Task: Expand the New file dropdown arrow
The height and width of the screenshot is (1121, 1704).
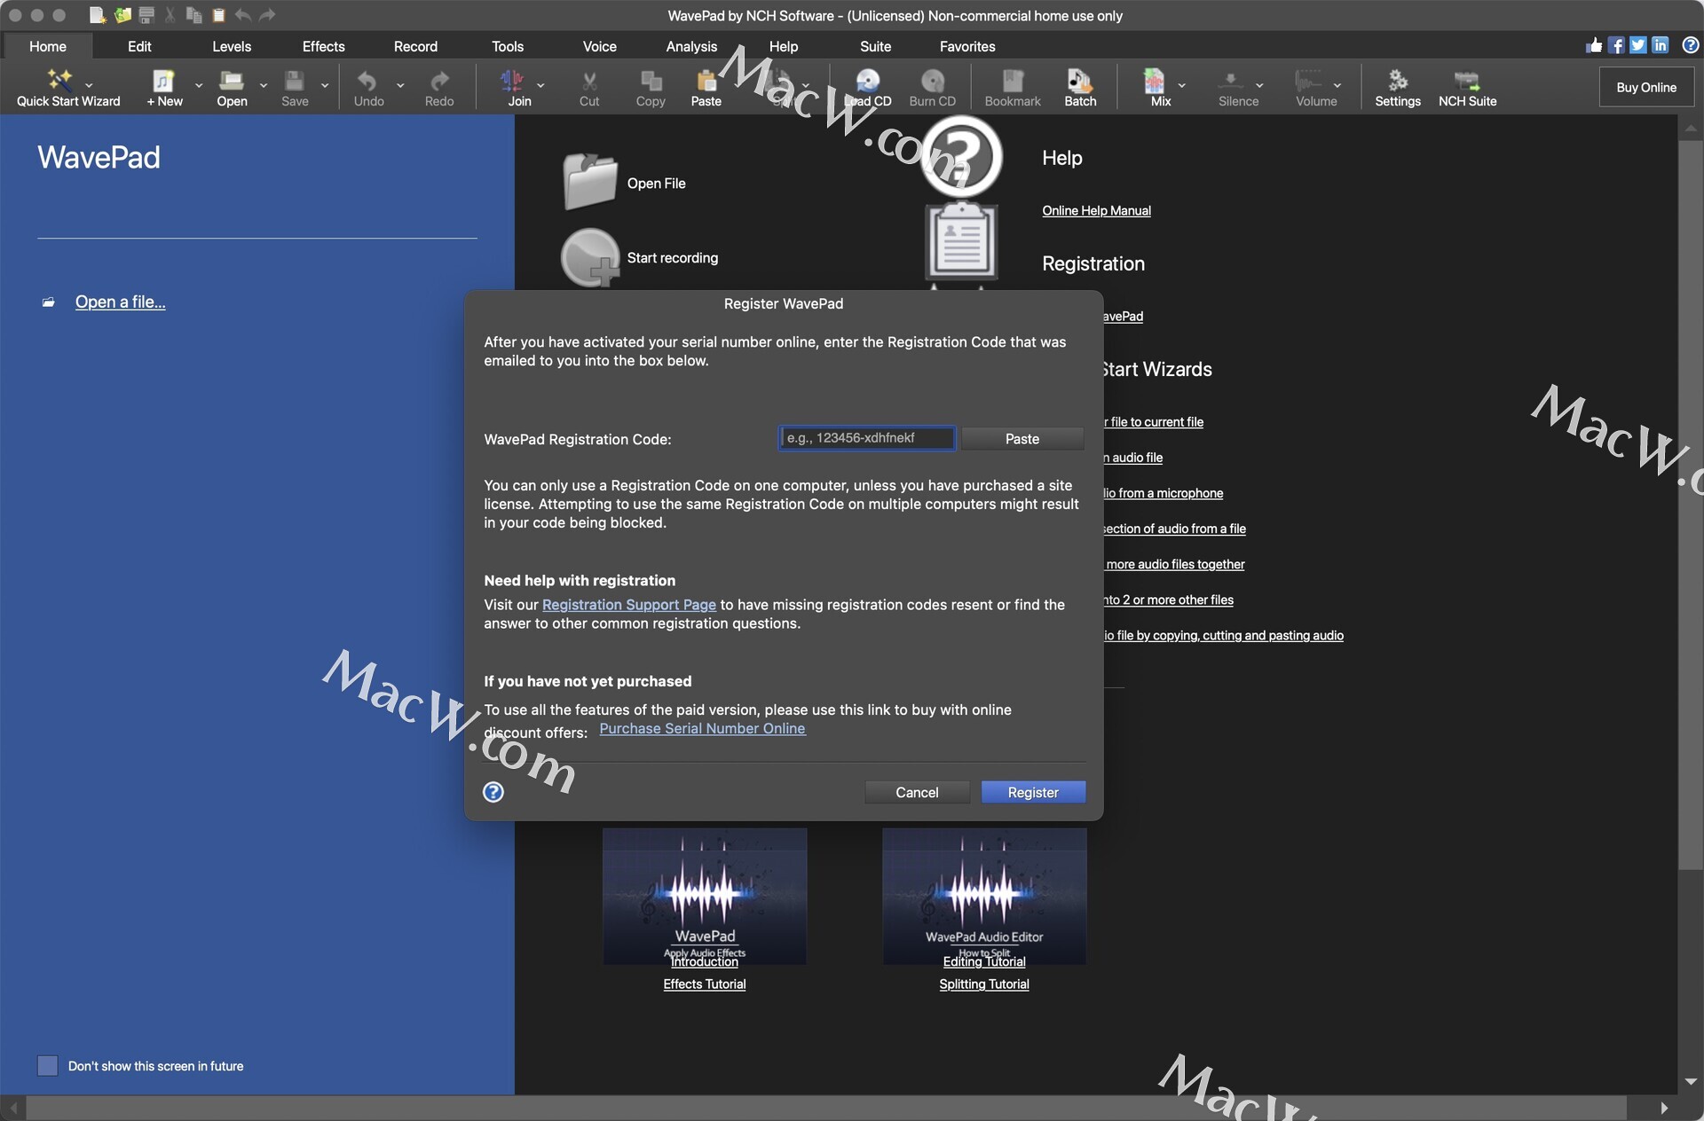Action: pyautogui.click(x=199, y=86)
